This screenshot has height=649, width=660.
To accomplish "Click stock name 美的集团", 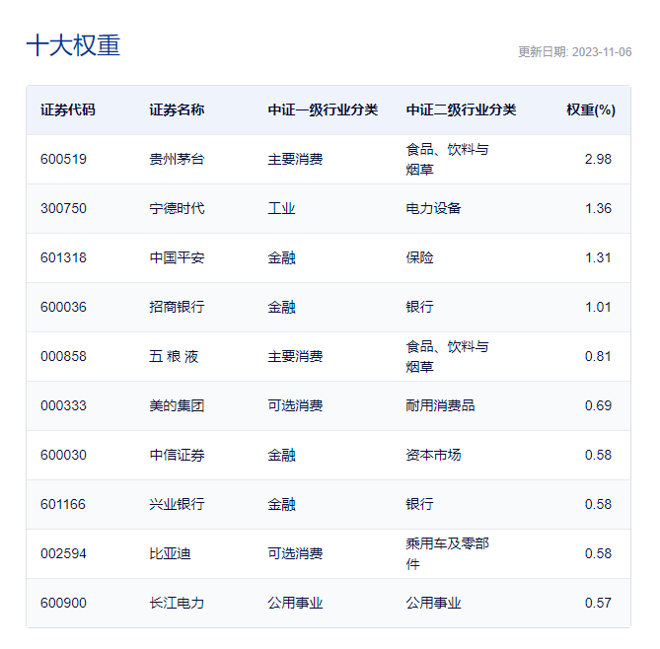I will (x=177, y=405).
